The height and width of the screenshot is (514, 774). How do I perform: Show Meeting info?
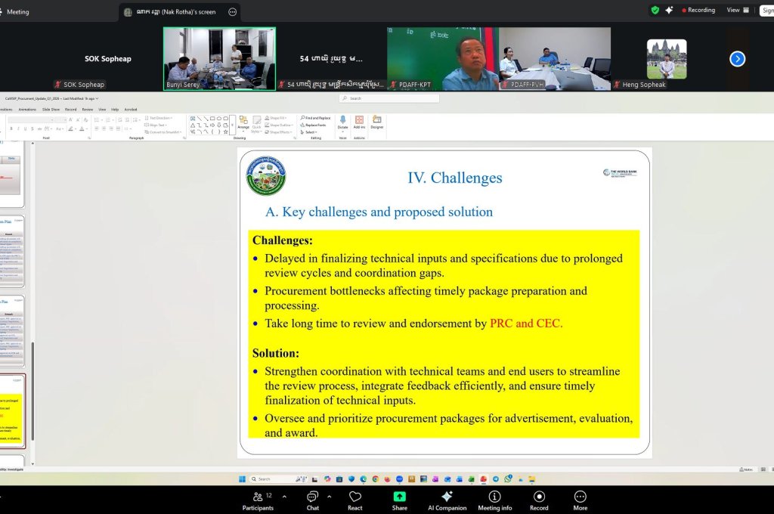coord(494,499)
